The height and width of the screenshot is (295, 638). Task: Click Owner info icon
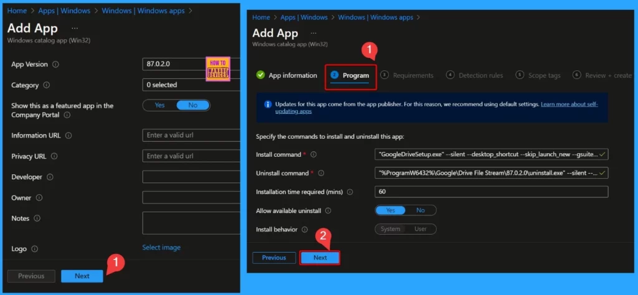coord(39,197)
